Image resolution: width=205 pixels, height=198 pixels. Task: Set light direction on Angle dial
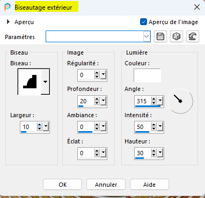[x=180, y=101]
